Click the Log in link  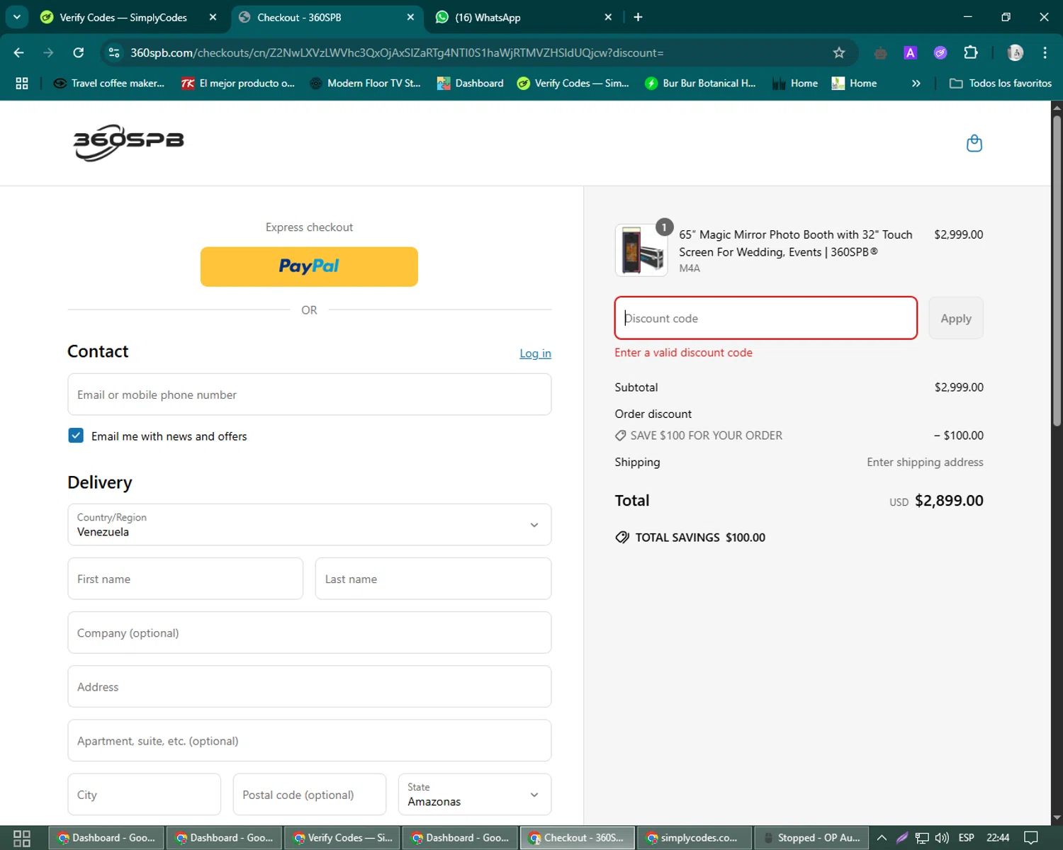[535, 353]
